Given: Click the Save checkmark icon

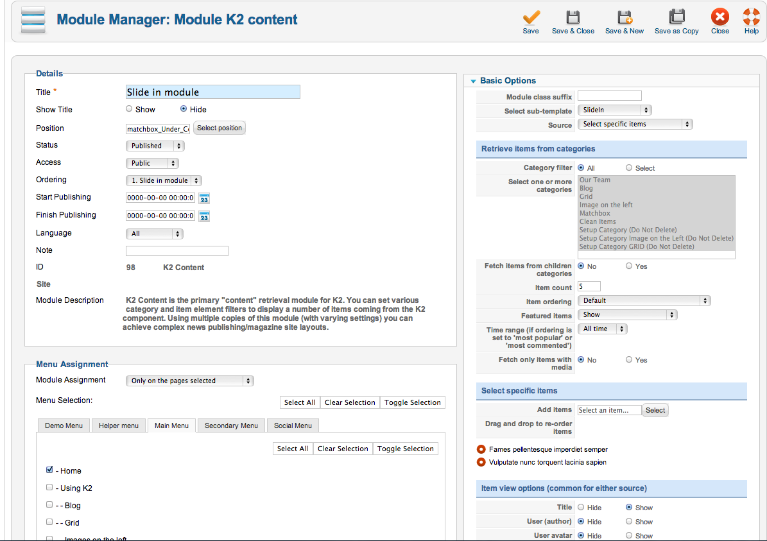Looking at the screenshot, I should point(531,17).
